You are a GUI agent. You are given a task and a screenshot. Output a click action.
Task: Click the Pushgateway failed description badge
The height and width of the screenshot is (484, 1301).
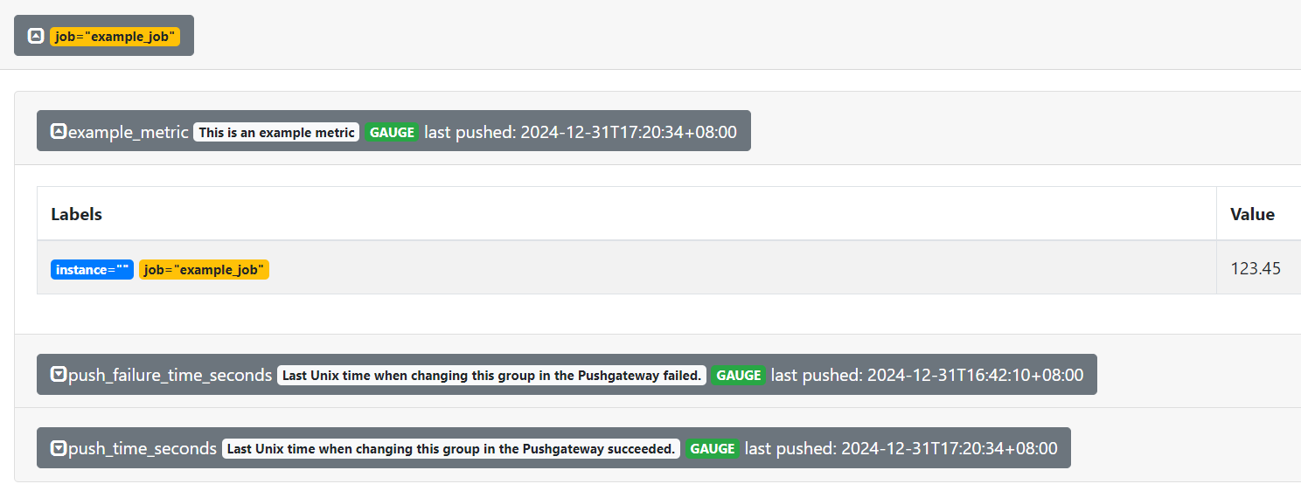click(x=492, y=375)
